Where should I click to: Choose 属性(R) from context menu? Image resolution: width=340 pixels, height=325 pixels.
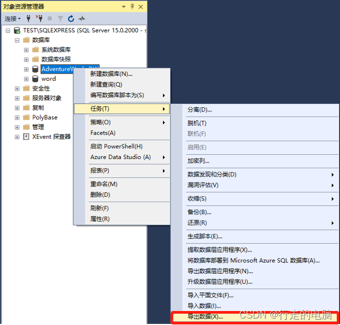point(121,219)
